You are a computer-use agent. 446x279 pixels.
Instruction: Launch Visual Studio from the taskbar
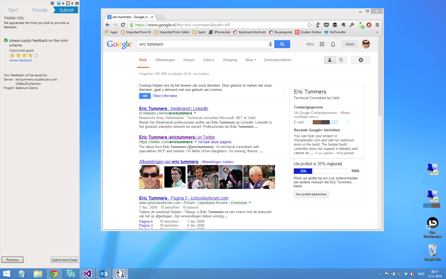(87, 273)
